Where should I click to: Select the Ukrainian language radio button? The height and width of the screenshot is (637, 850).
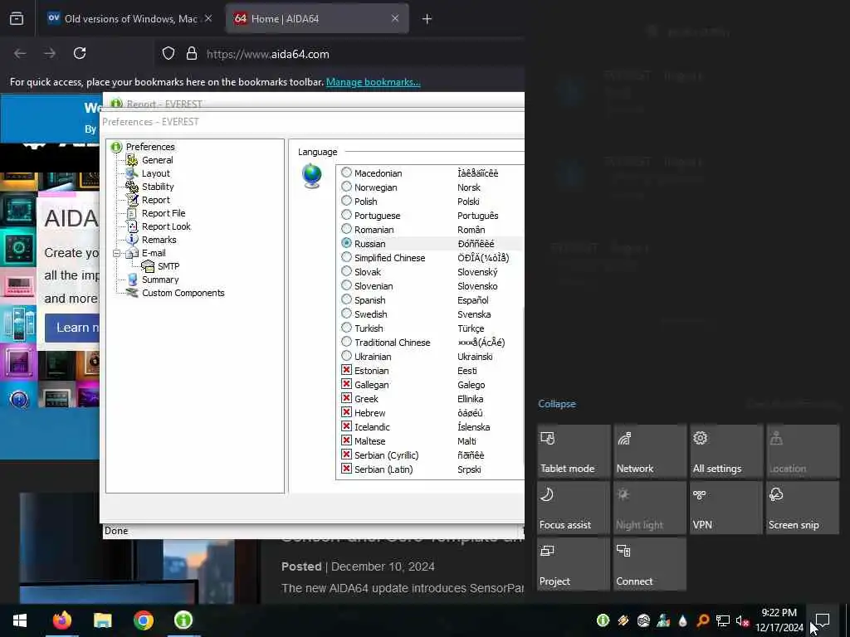346,356
